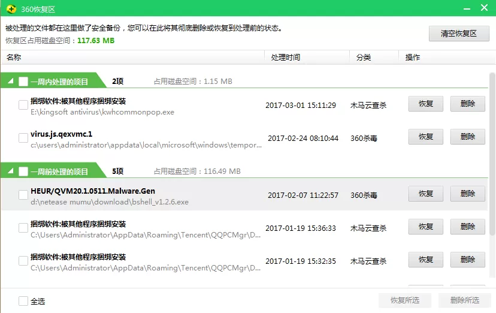496x313 pixels.
Task: Tick checkbox for kwhcommonpop.exe item
Action: tap(23, 105)
